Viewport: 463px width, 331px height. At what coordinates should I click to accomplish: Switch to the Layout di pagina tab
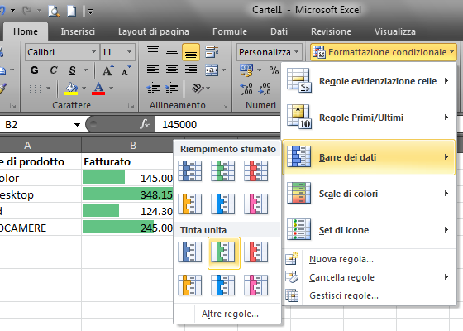click(x=154, y=31)
